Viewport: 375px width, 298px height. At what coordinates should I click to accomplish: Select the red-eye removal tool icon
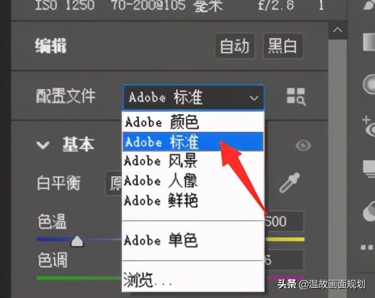coord(369,126)
